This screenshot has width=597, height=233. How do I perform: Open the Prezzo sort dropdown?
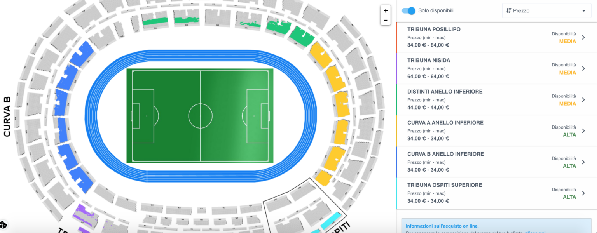click(x=546, y=11)
